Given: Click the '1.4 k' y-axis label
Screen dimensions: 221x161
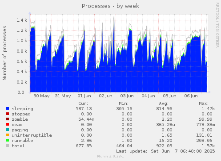Looking at the screenshot, I should point(22,20).
